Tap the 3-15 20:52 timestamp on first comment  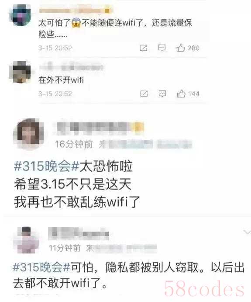pos(55,48)
